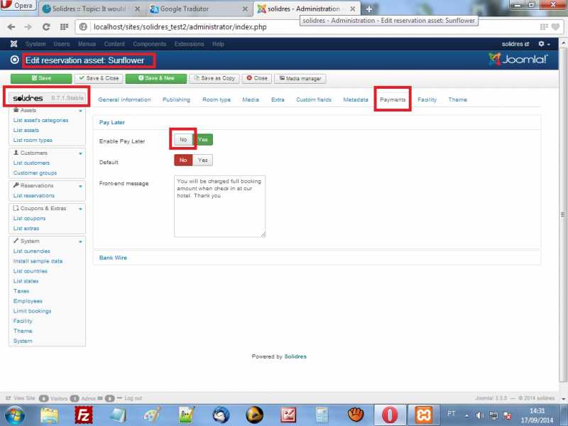The height and width of the screenshot is (426, 568).
Task: Click the Save & Close button
Action: point(99,78)
